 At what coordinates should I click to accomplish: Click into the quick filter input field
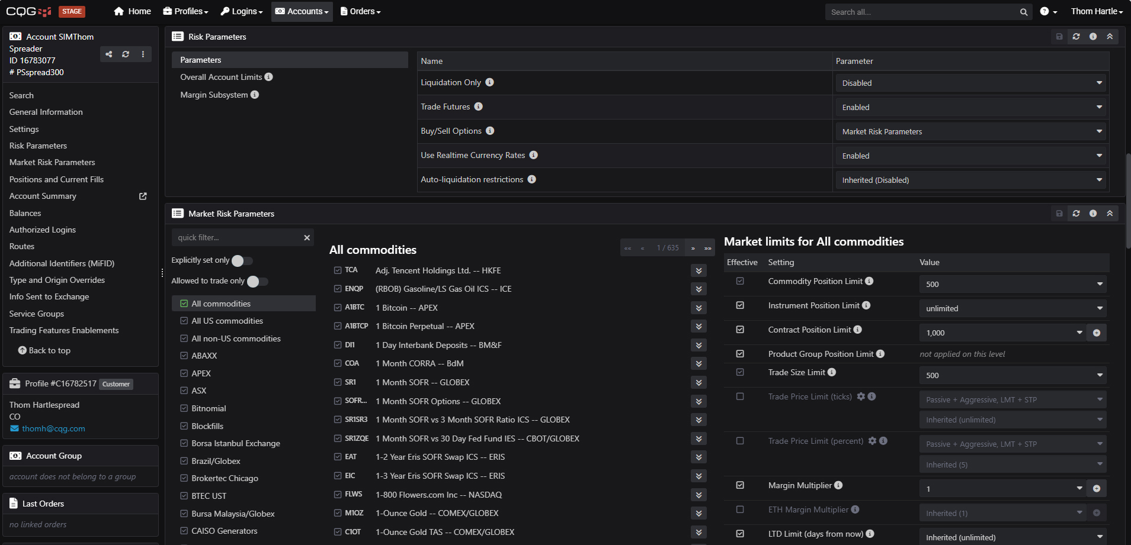237,238
